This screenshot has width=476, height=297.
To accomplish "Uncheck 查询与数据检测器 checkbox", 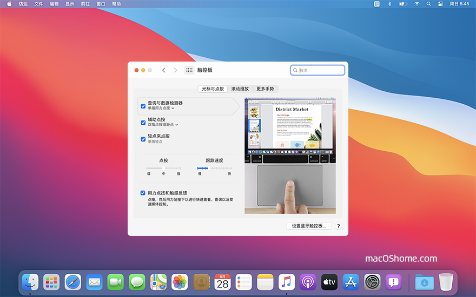I will 143,106.
